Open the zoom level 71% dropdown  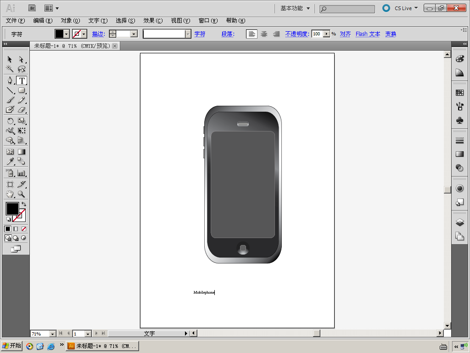[x=52, y=334]
